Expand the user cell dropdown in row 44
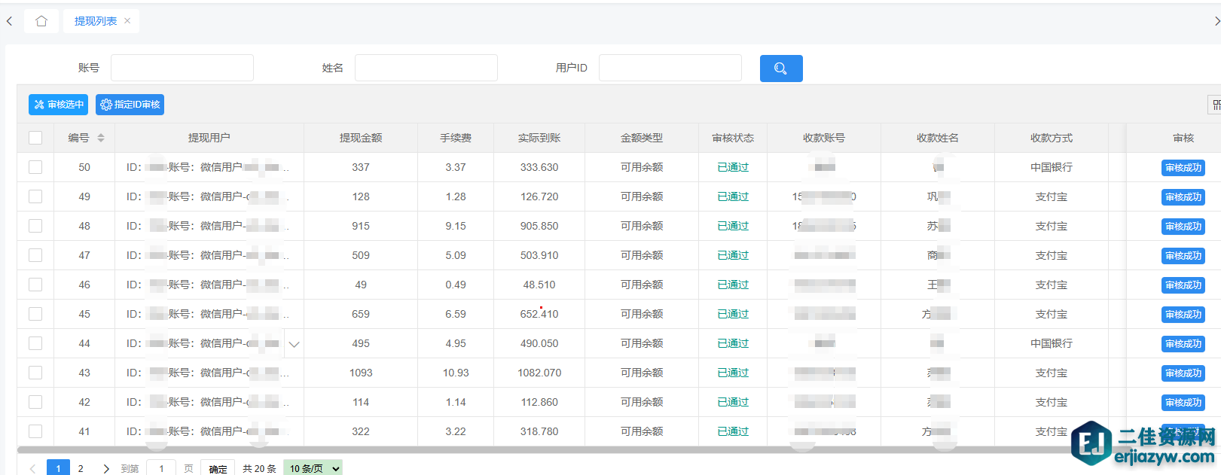 [x=294, y=344]
